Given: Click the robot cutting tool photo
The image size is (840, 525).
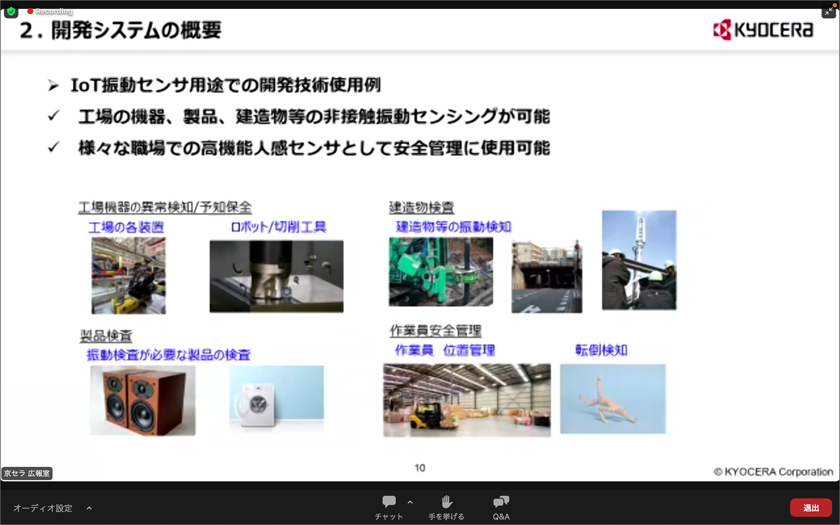Looking at the screenshot, I should coord(276,276).
